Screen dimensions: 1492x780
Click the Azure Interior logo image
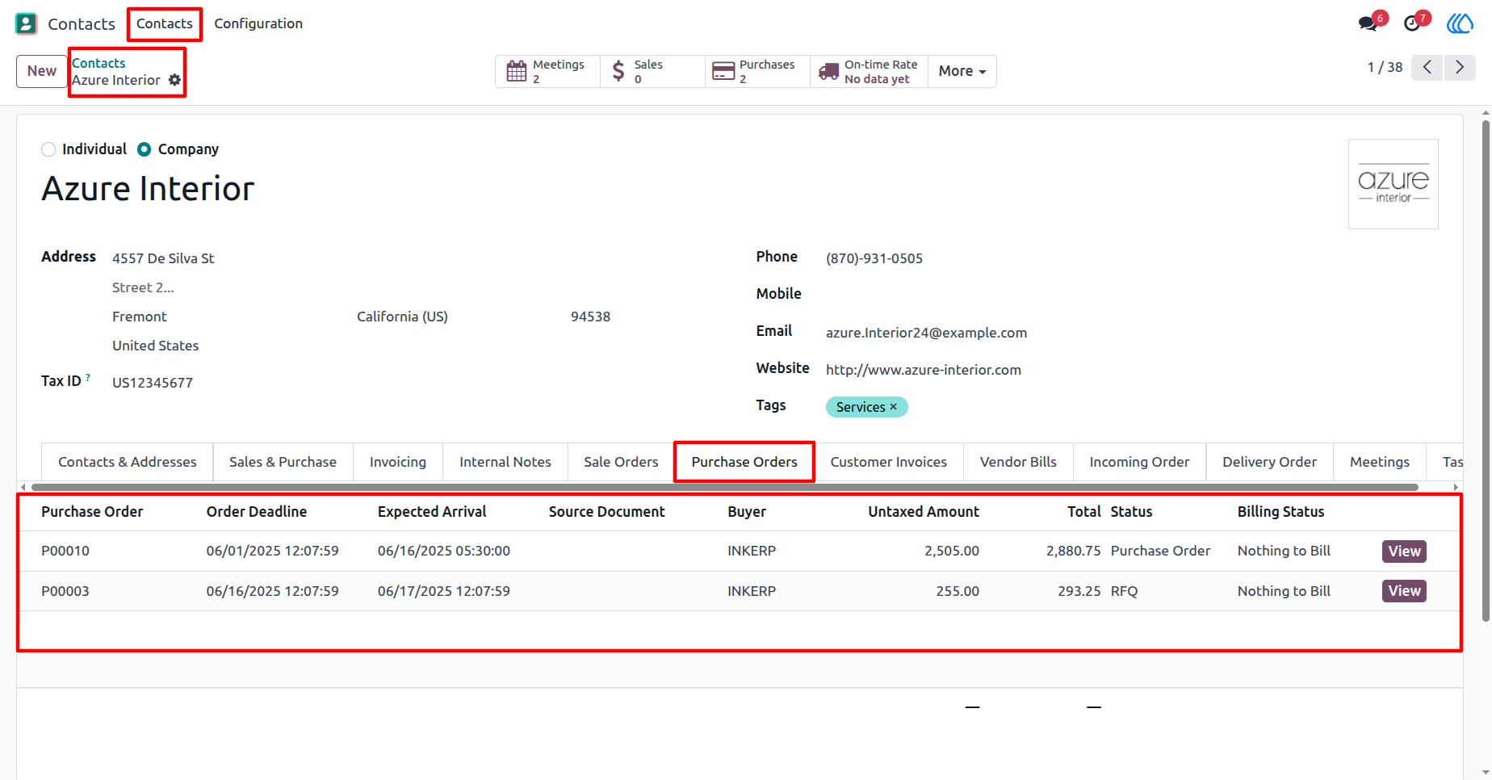pos(1394,184)
